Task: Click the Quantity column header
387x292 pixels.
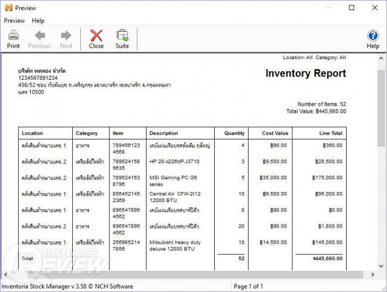Action: tap(234, 134)
